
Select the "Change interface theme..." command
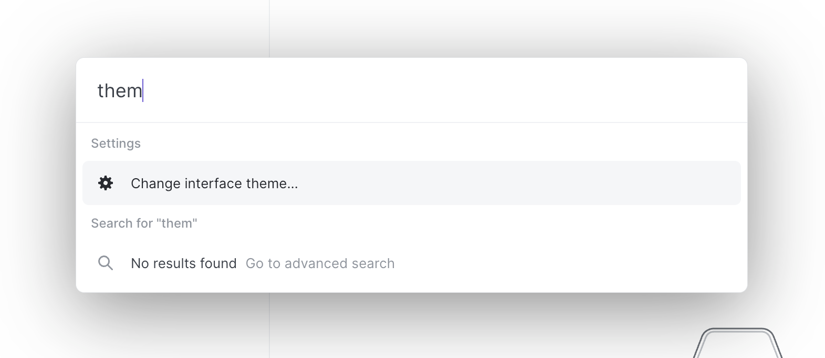214,183
